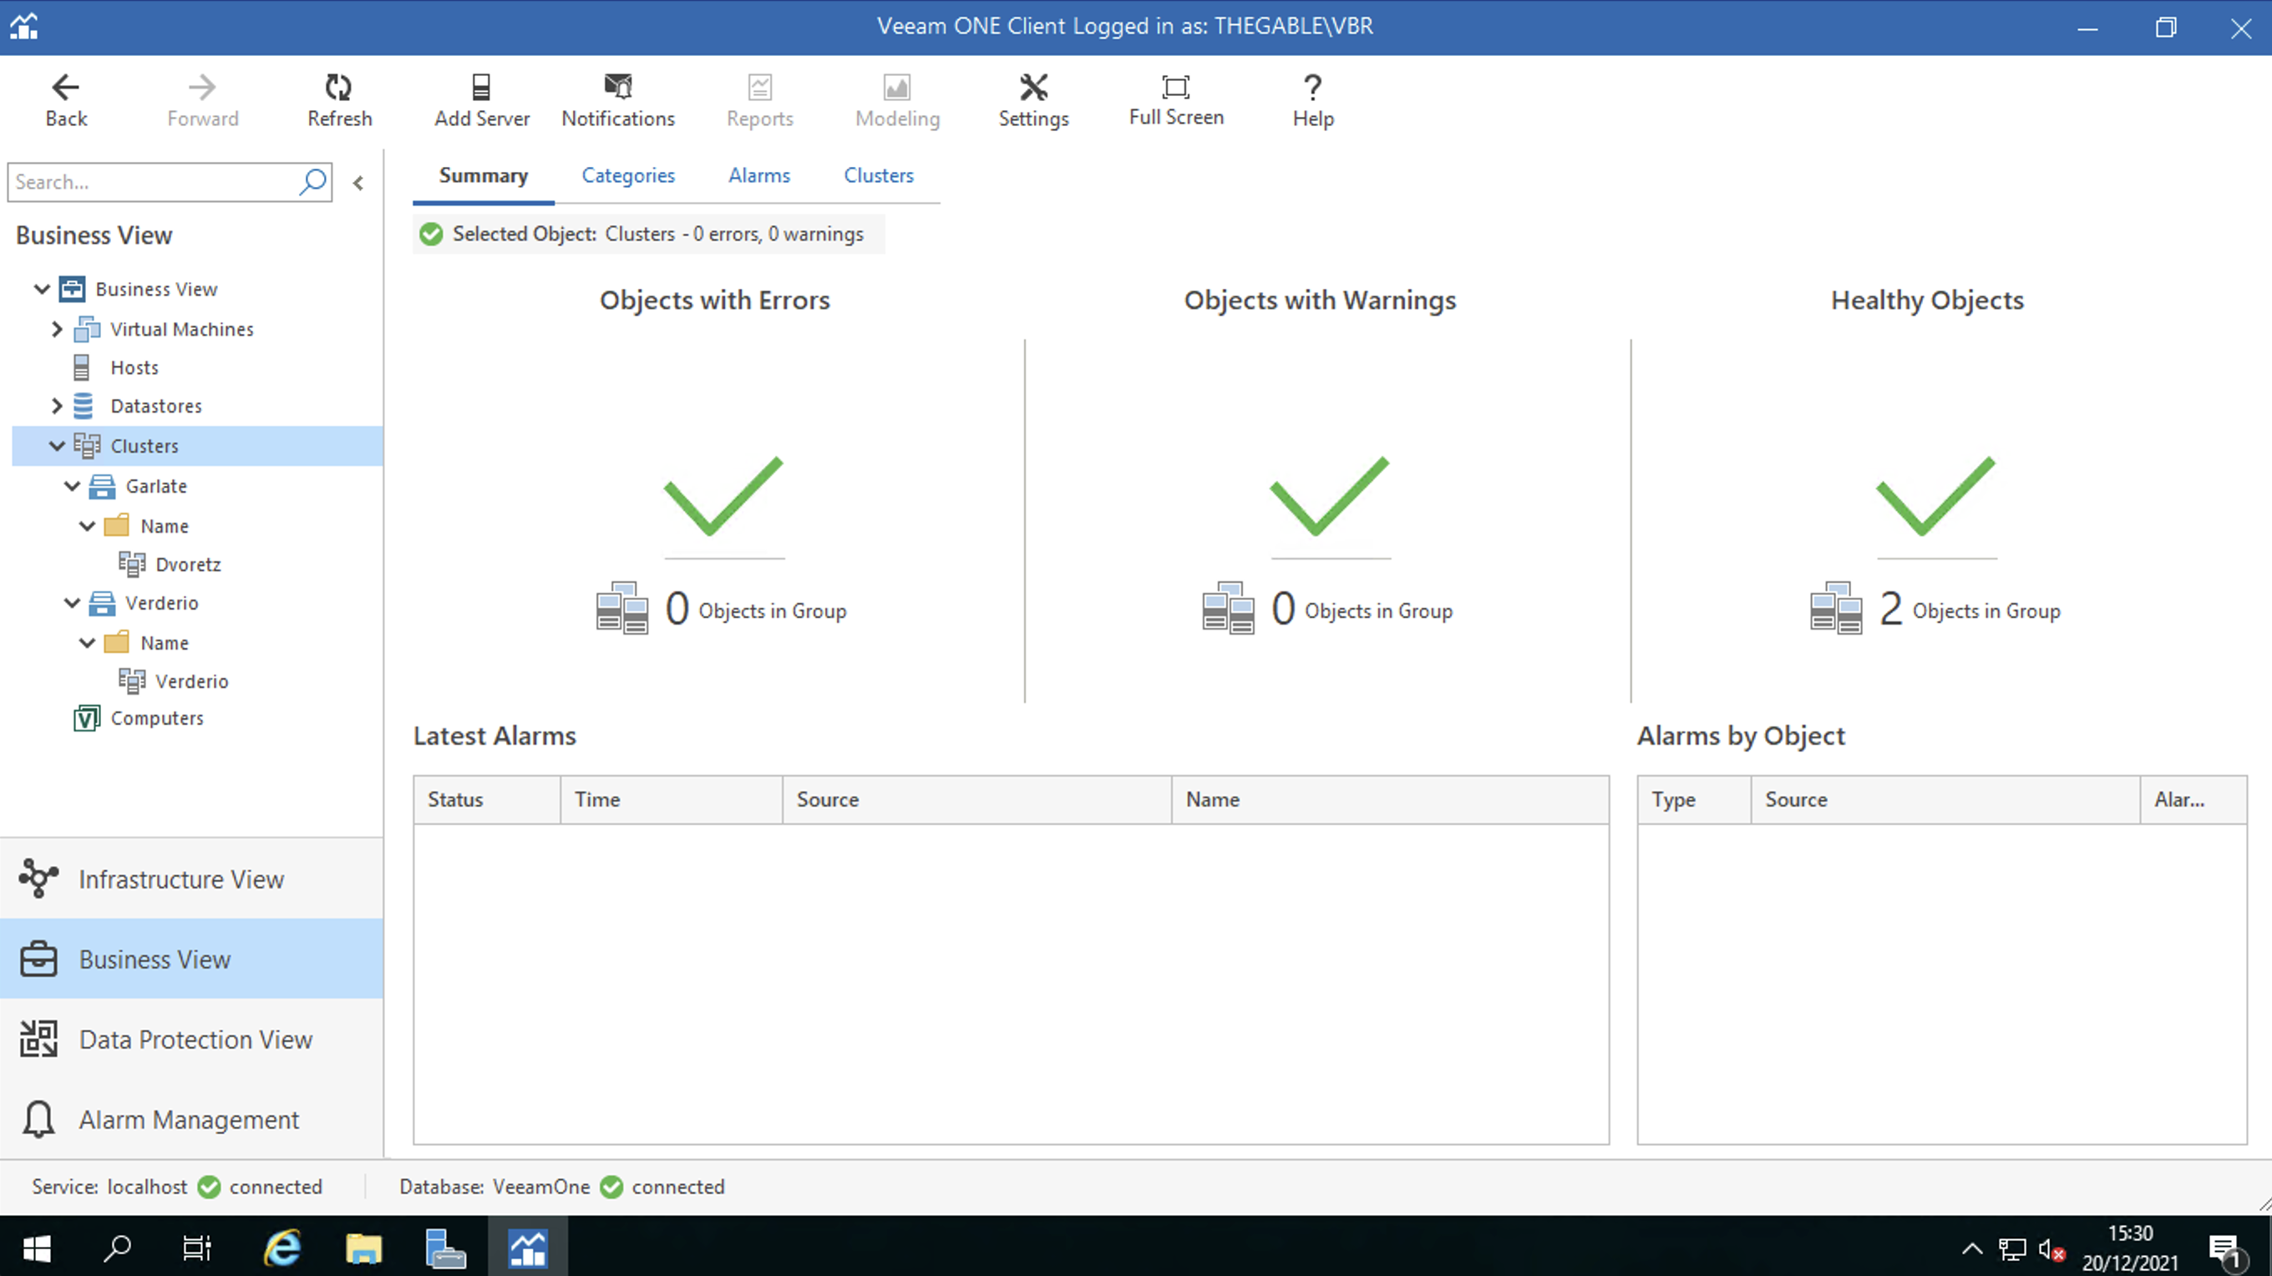This screenshot has height=1276, width=2272.
Task: Collapse the Clusters tree node
Action: tap(58, 445)
